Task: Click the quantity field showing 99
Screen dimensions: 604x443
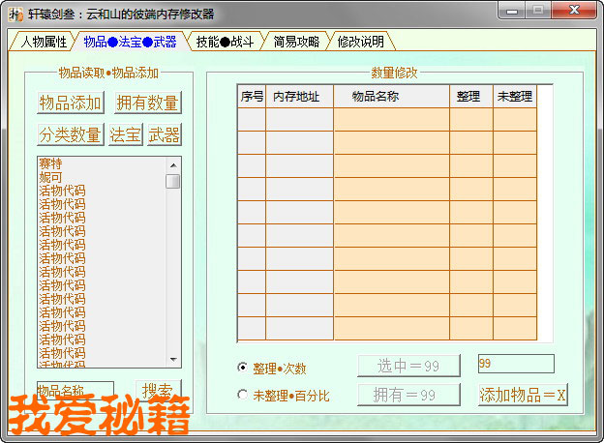Action: [515, 364]
